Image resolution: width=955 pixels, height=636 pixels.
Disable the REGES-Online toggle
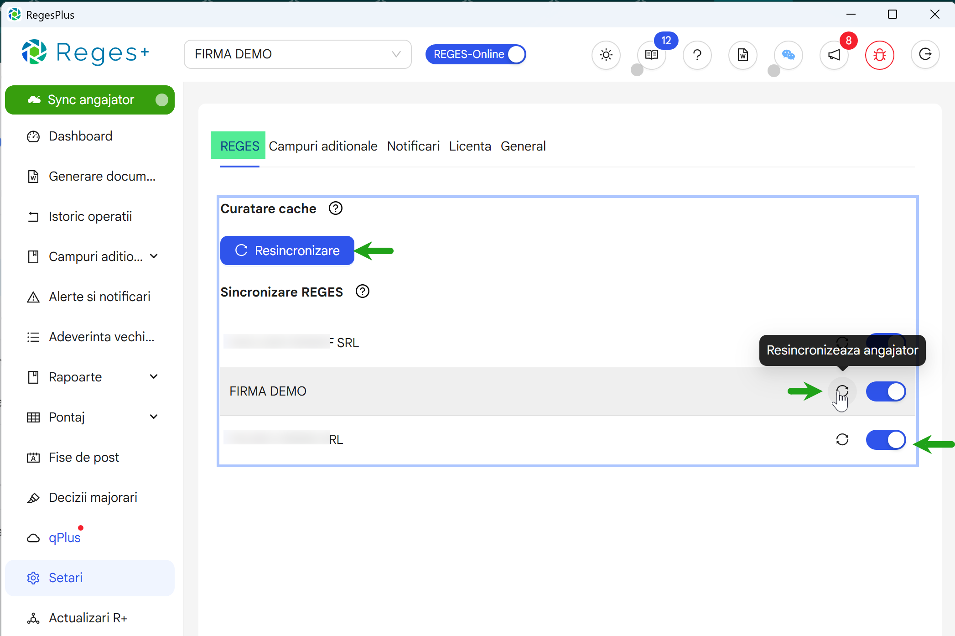click(x=516, y=54)
